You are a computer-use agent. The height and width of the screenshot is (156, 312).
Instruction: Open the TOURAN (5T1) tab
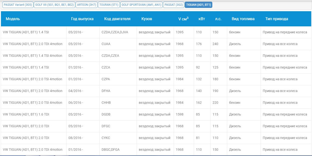109,5
